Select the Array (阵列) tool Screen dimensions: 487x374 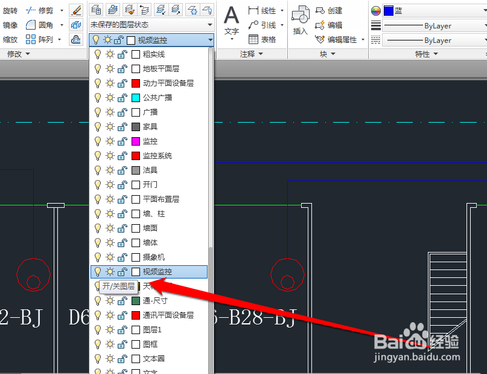click(x=39, y=39)
